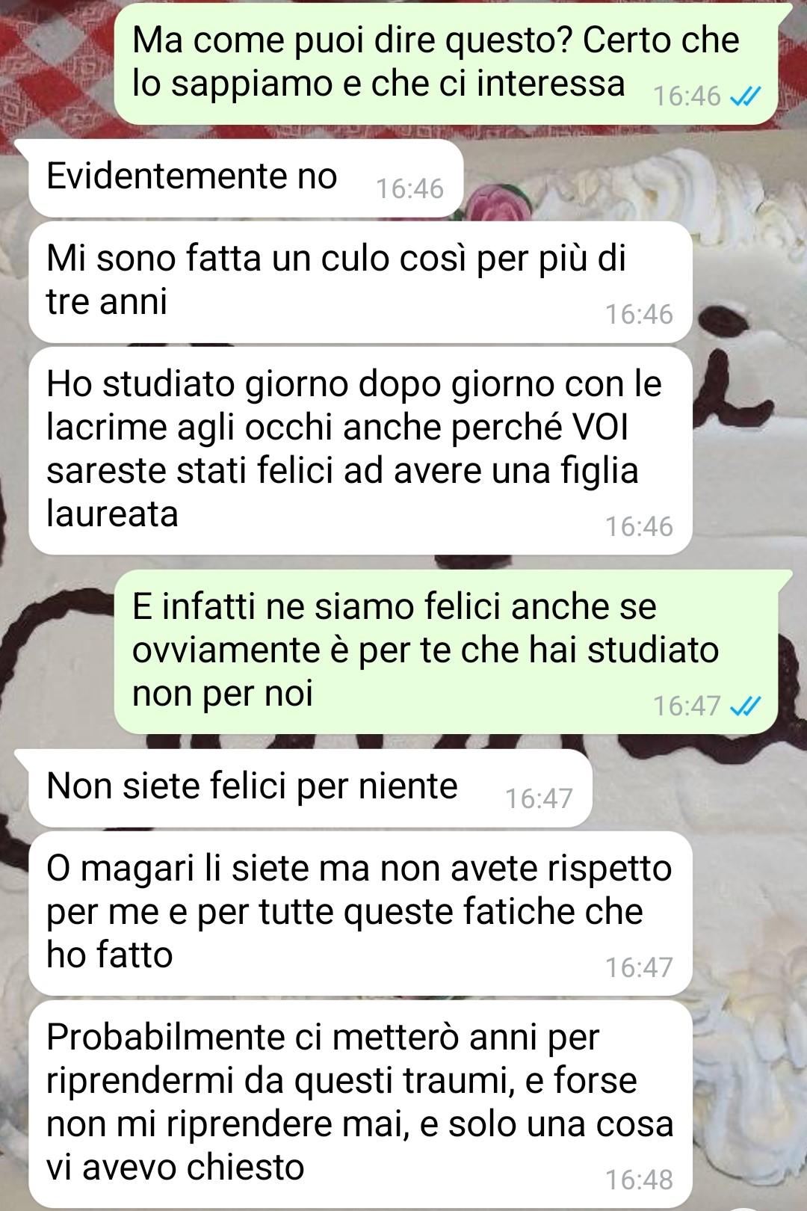
Task: Tap the 16:46 timestamp beside 'Evidentemente no'
Action: [409, 189]
